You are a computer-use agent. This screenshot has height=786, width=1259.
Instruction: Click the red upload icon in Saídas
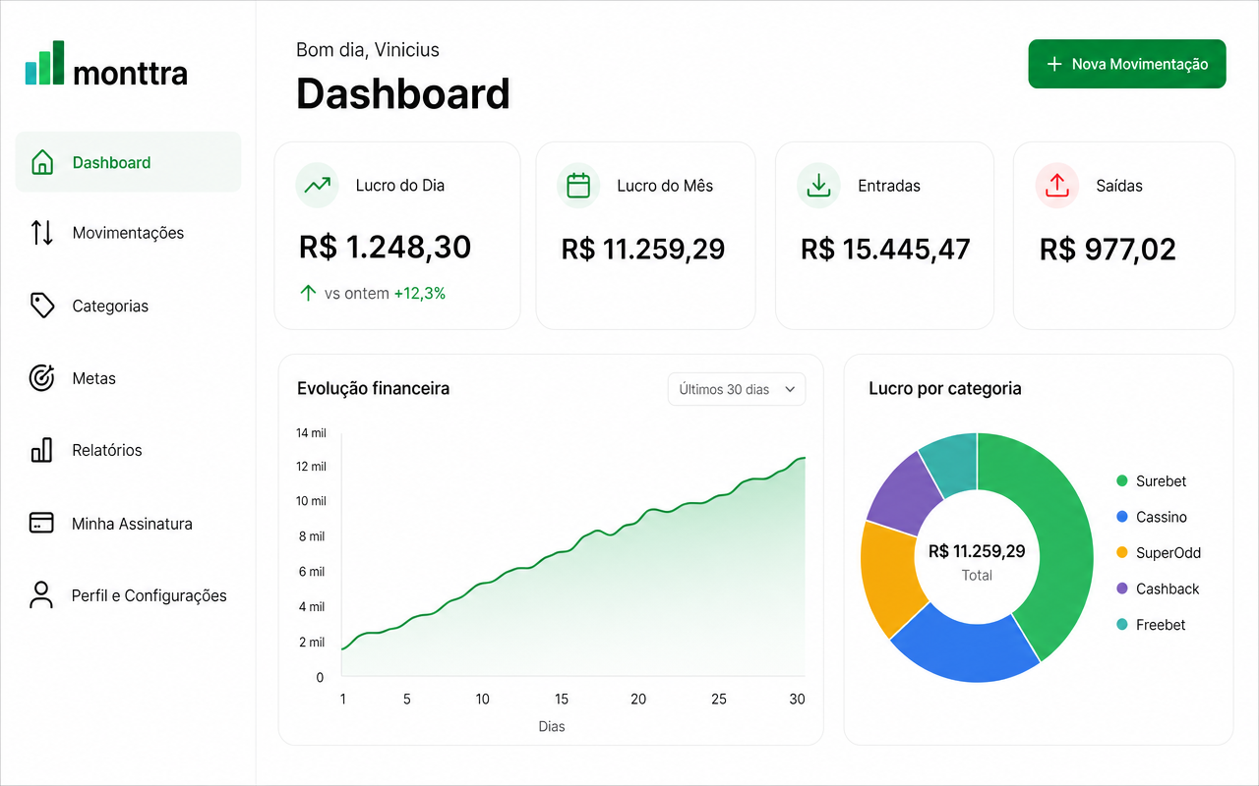tap(1057, 186)
